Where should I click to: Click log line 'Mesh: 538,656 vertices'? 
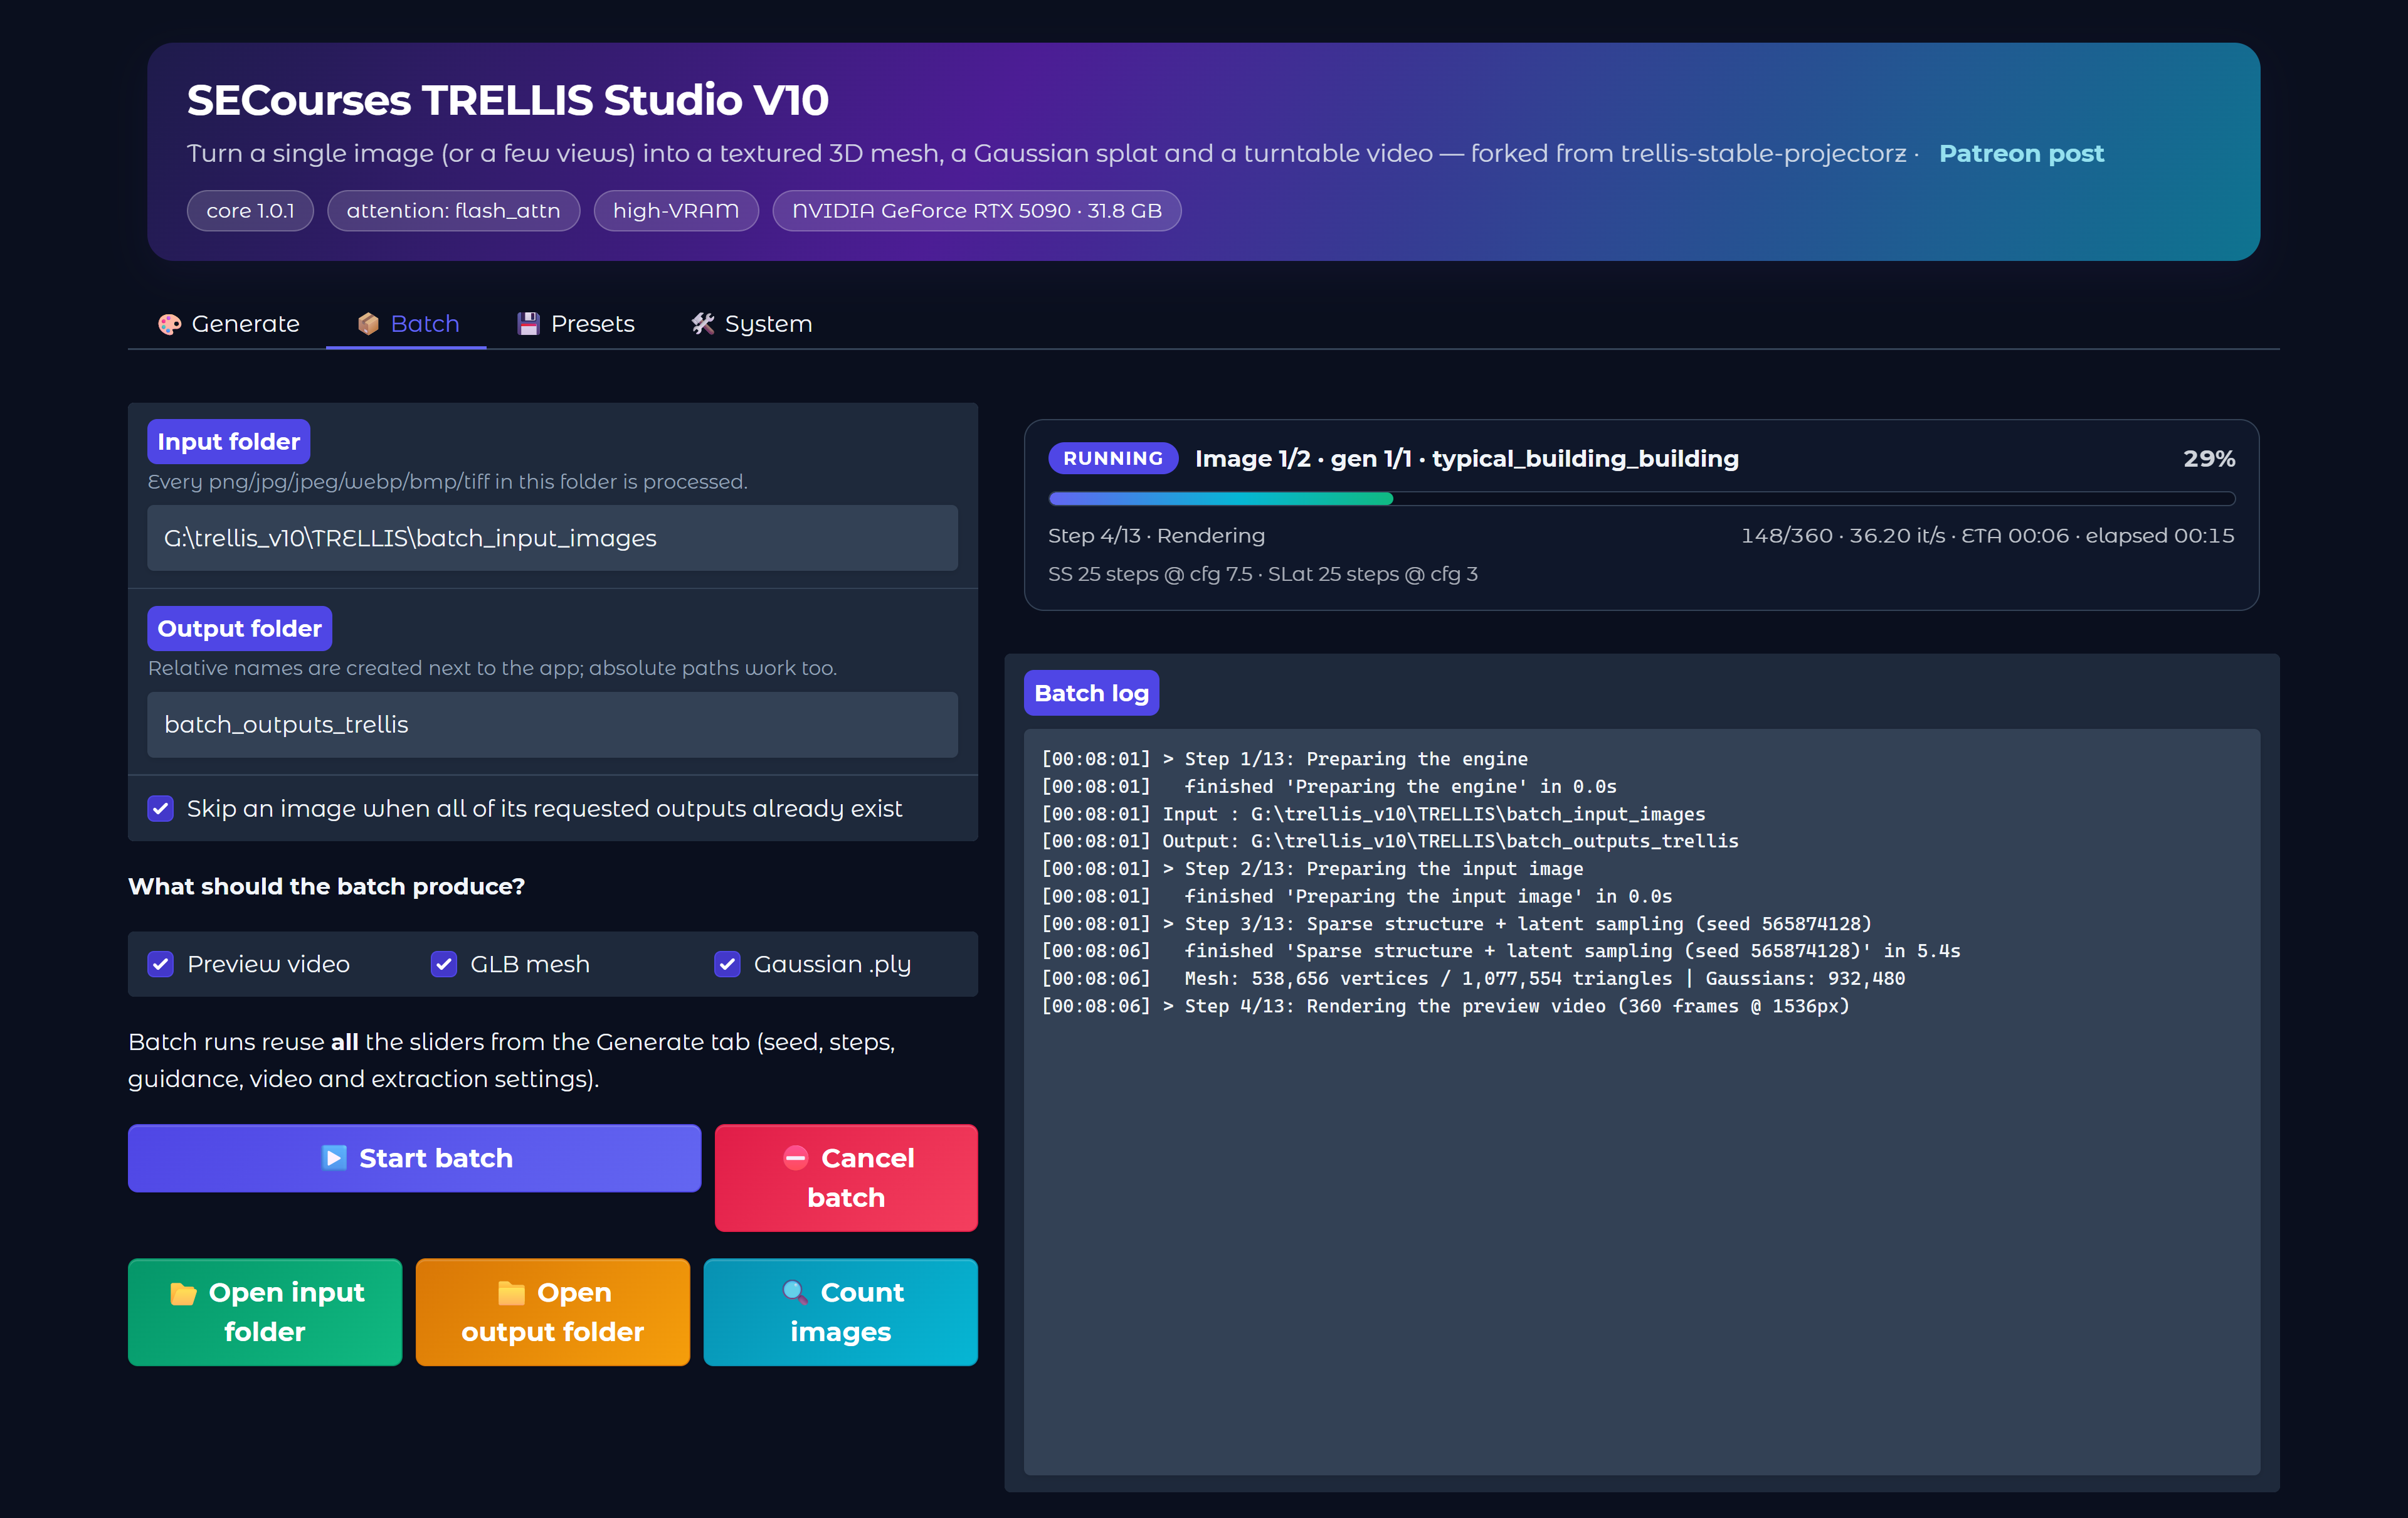(1473, 979)
